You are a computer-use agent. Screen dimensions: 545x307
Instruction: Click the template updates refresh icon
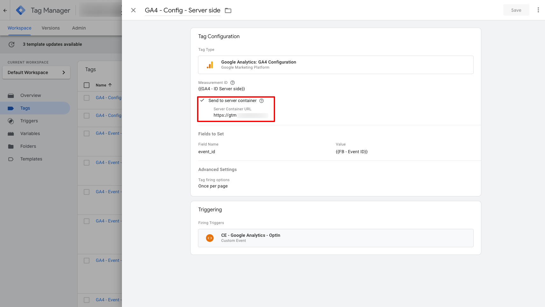11,44
